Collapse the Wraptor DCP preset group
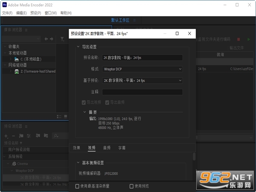Image resolution: width=256 pixels, height=192 pixels. (x=12, y=171)
